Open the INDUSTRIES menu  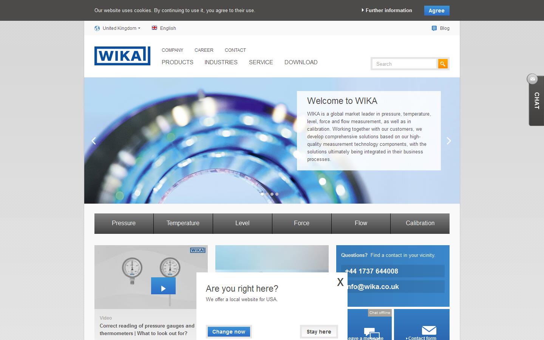[221, 62]
